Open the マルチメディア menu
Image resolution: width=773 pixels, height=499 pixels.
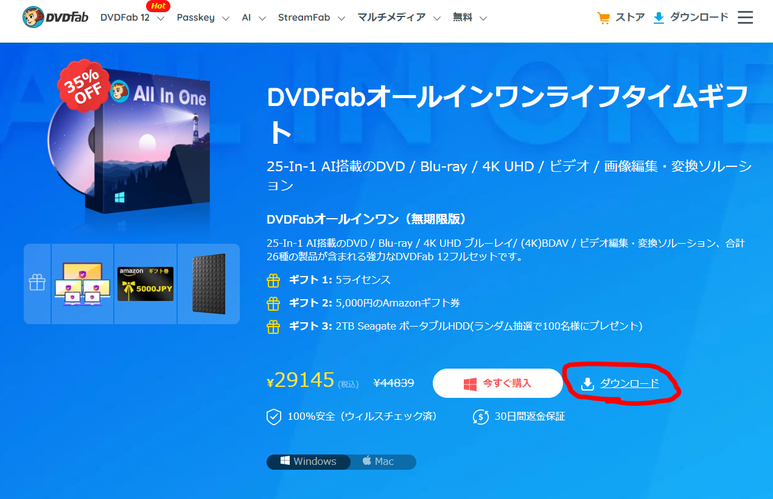pyautogui.click(x=391, y=18)
